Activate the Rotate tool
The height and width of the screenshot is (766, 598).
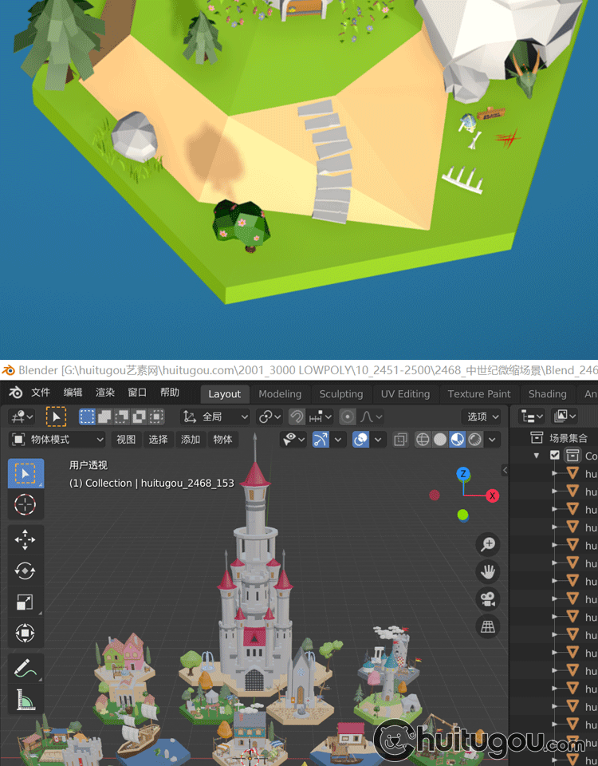click(x=25, y=571)
